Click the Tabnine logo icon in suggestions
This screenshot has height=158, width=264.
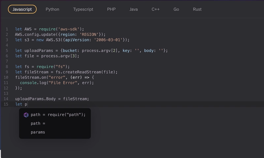[26, 115]
